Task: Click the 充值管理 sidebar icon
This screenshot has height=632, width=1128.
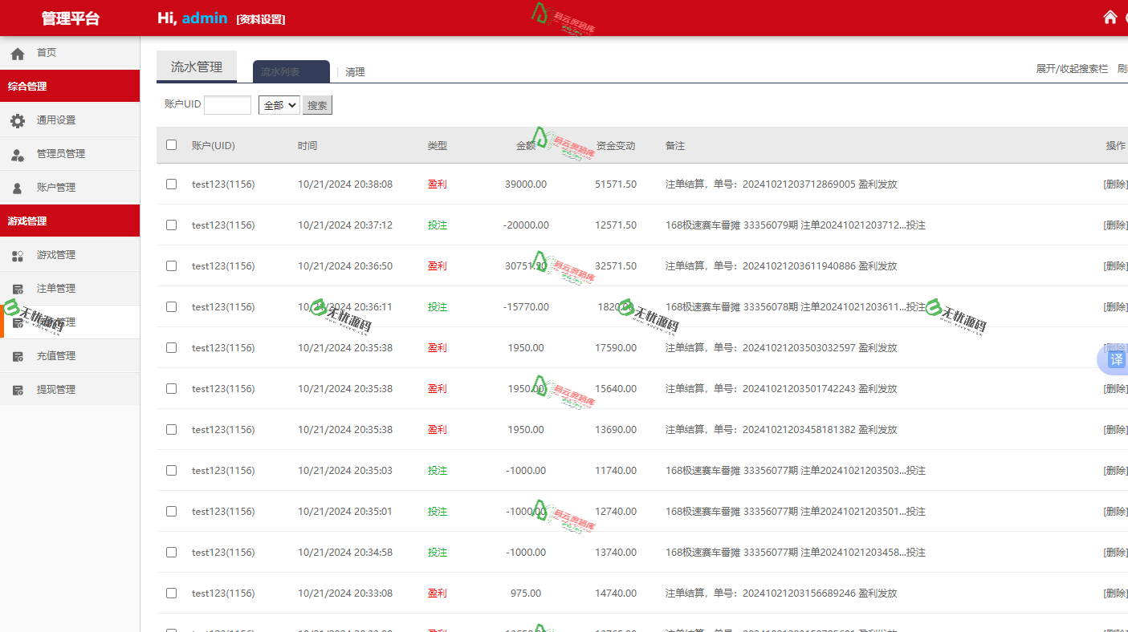Action: (18, 357)
